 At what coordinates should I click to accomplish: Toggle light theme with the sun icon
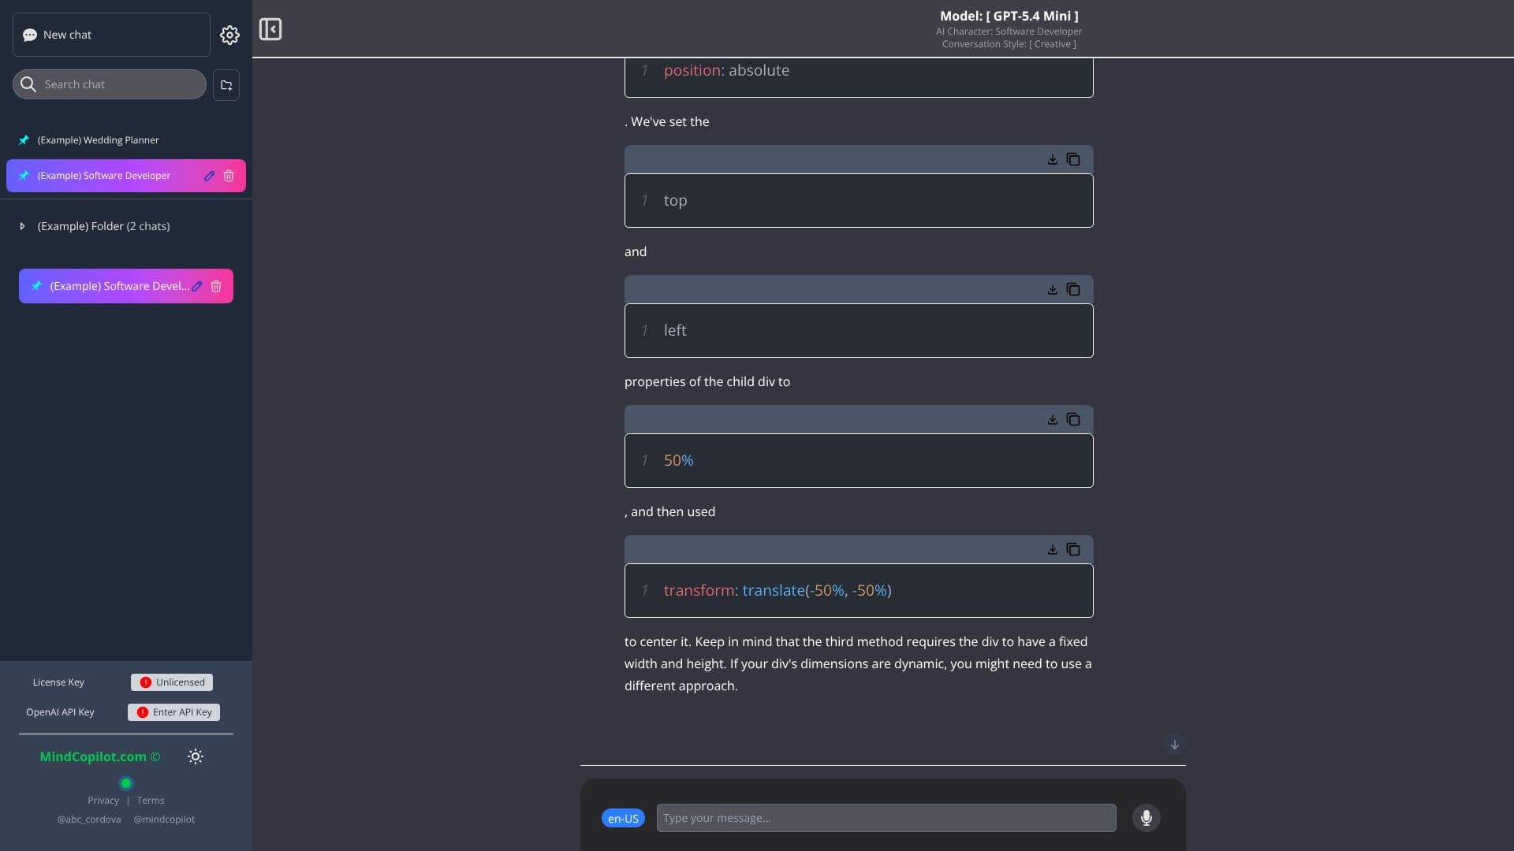(x=196, y=756)
